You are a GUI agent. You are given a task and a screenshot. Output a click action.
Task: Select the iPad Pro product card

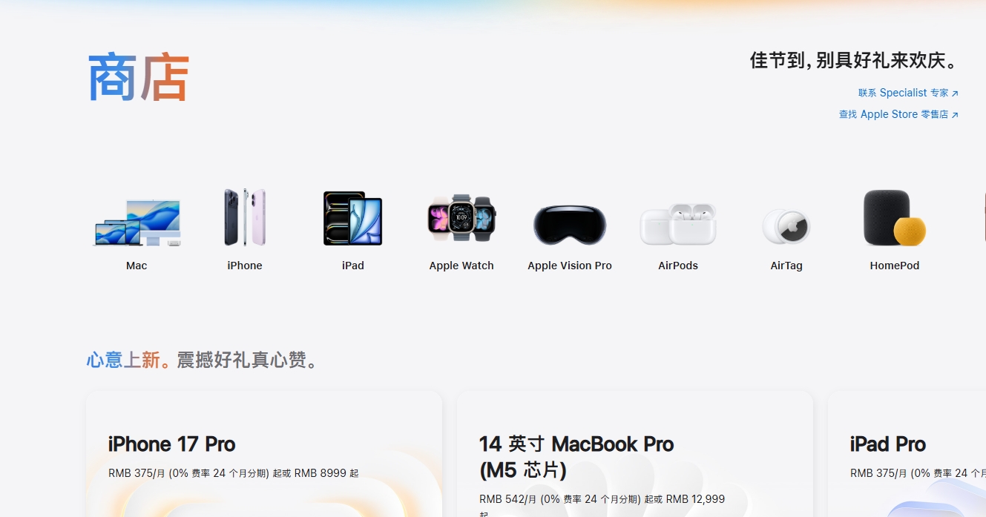click(x=907, y=454)
